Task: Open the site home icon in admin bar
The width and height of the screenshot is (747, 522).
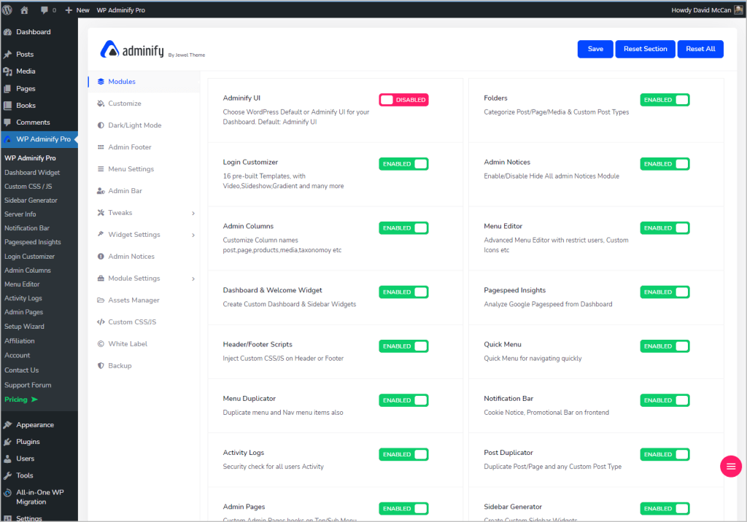Action: 24,10
